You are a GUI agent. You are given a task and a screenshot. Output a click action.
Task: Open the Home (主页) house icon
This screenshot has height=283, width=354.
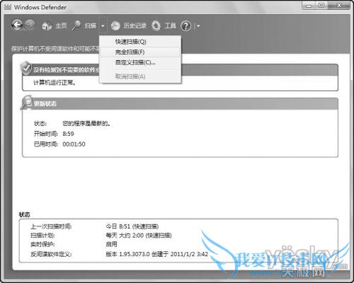[47, 25]
